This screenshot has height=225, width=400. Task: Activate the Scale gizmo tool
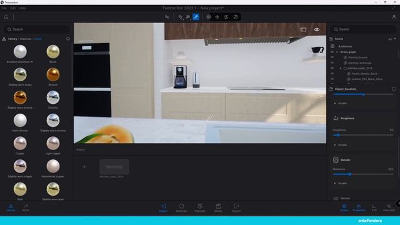pyautogui.click(x=236, y=17)
